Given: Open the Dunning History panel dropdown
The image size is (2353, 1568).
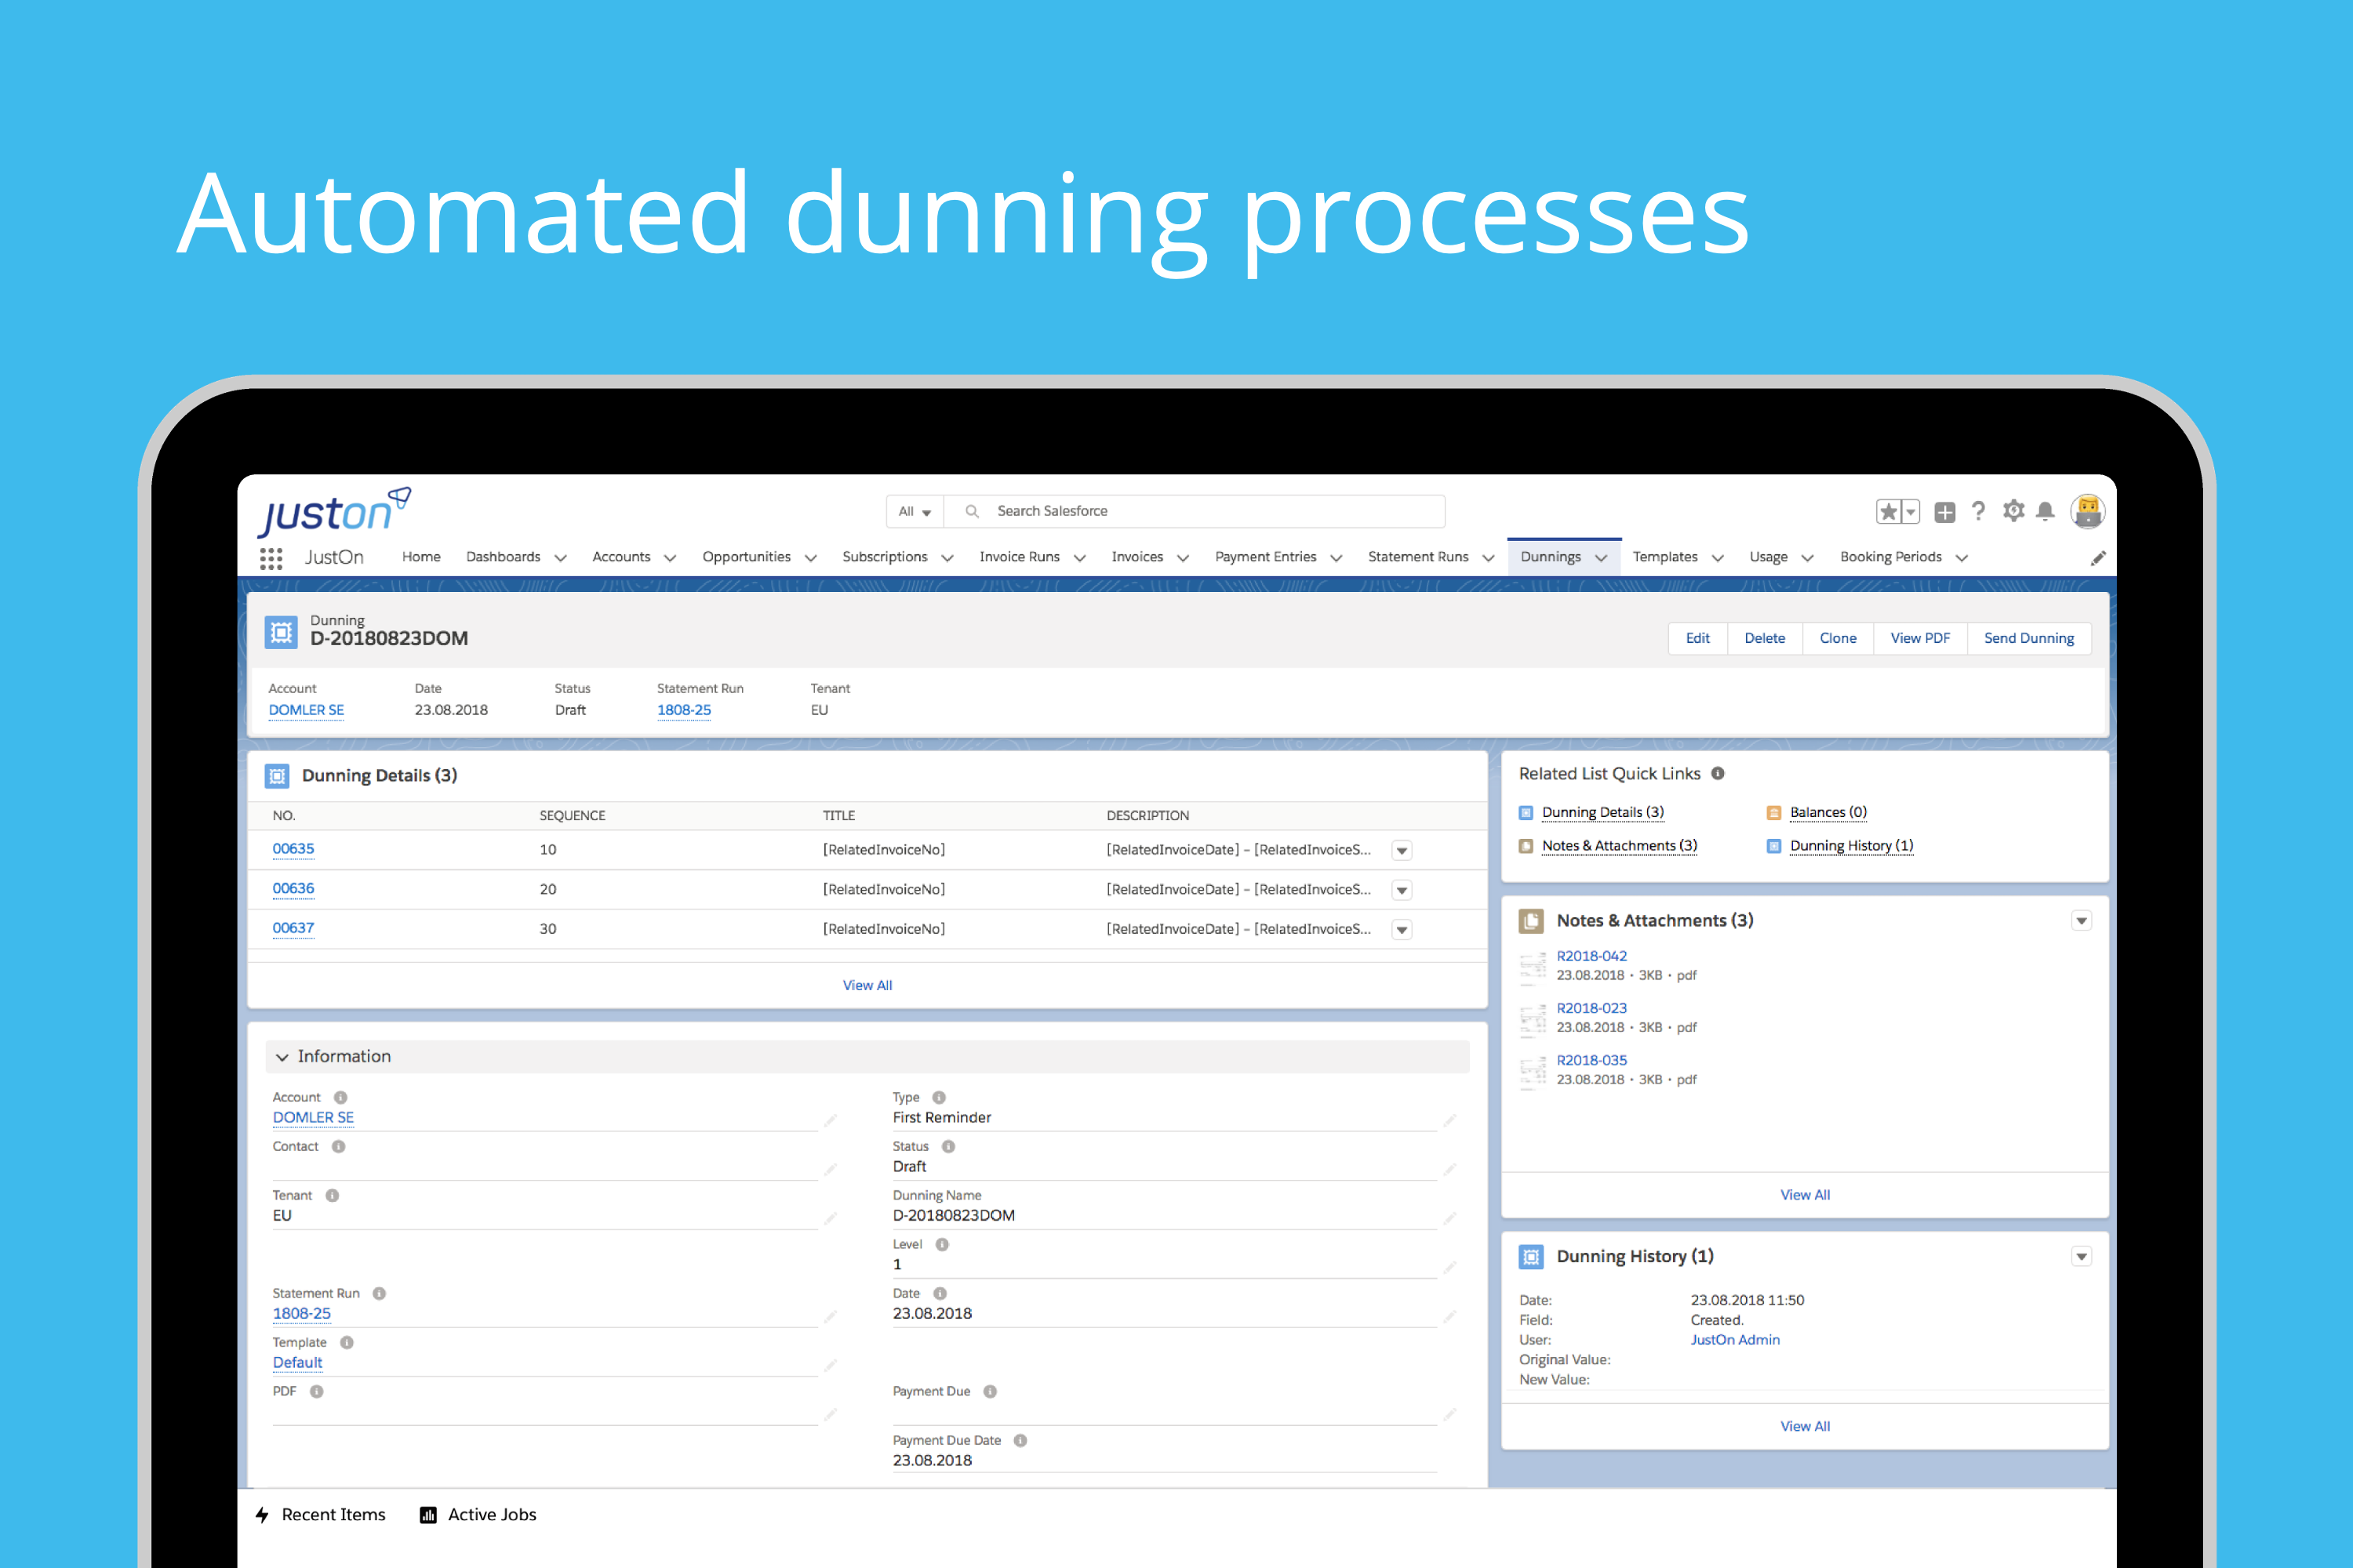Looking at the screenshot, I should point(2081,1256).
